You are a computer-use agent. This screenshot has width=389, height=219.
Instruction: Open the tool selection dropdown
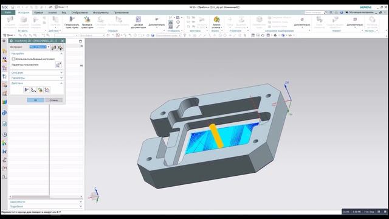[x=48, y=47]
